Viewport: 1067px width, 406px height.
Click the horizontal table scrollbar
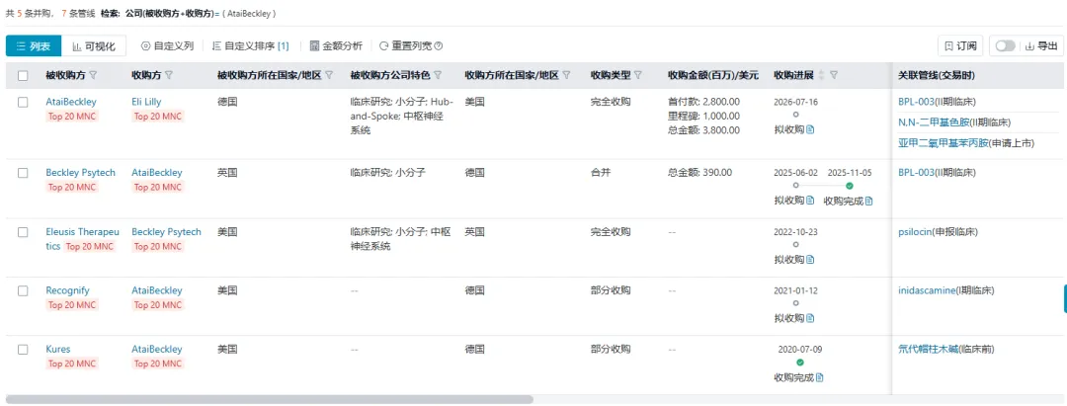[x=270, y=399]
